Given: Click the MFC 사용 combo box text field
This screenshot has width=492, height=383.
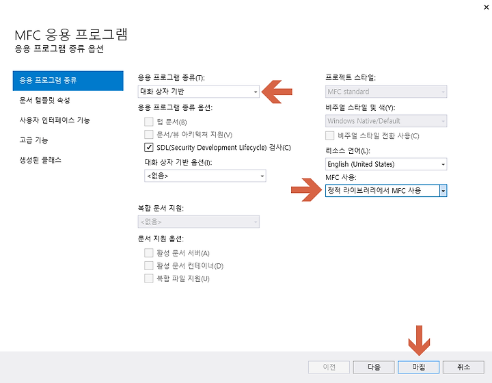Looking at the screenshot, I should tap(382, 191).
